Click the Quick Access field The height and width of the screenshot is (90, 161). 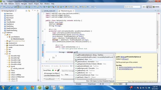coord(132,7)
